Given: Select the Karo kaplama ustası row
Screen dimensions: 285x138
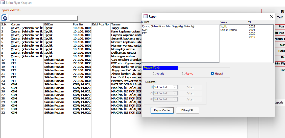Looking at the screenshot, I should [x=71, y=31].
